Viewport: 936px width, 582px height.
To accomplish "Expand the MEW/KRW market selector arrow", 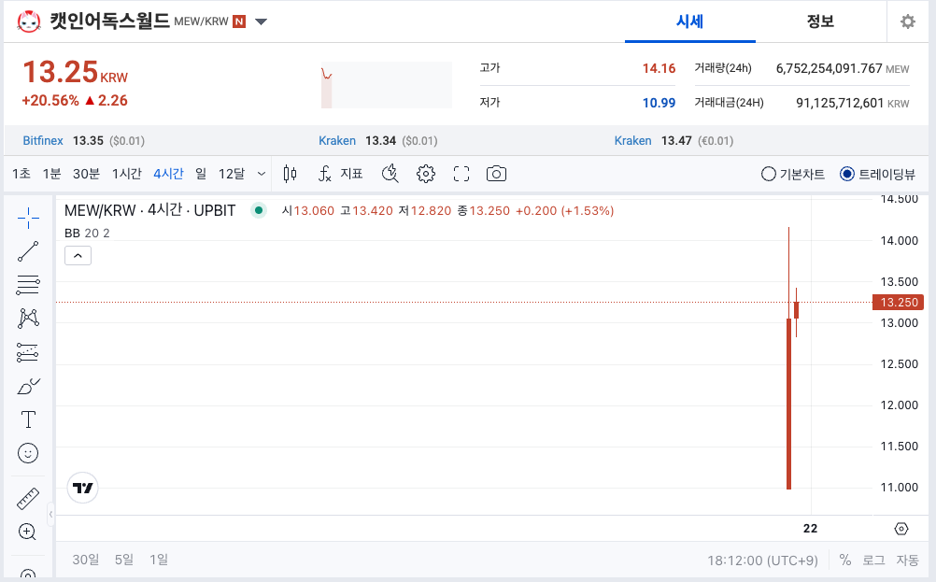I will tap(261, 22).
